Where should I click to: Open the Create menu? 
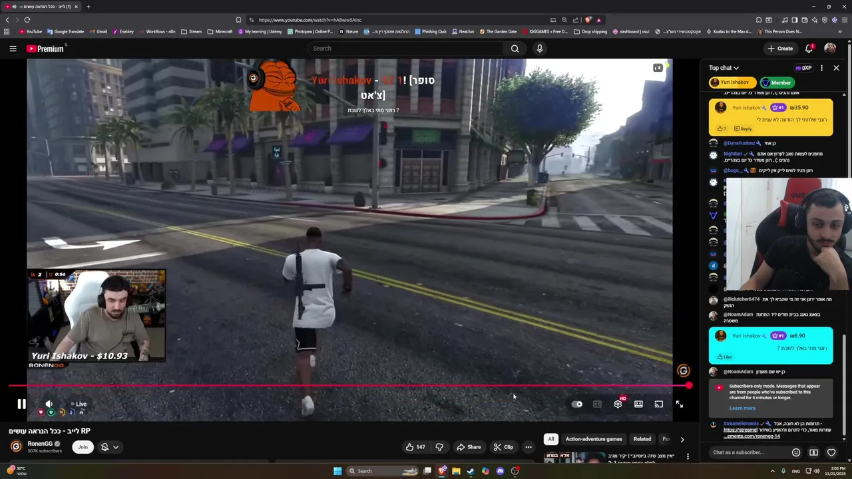780,49
